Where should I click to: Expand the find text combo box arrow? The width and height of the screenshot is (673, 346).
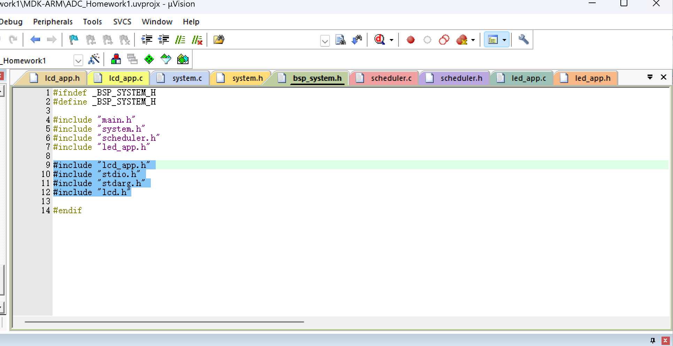(x=325, y=41)
